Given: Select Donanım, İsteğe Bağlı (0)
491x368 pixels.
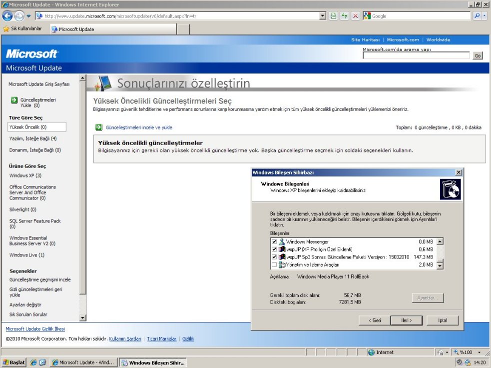Looking at the screenshot, I should click(35, 150).
